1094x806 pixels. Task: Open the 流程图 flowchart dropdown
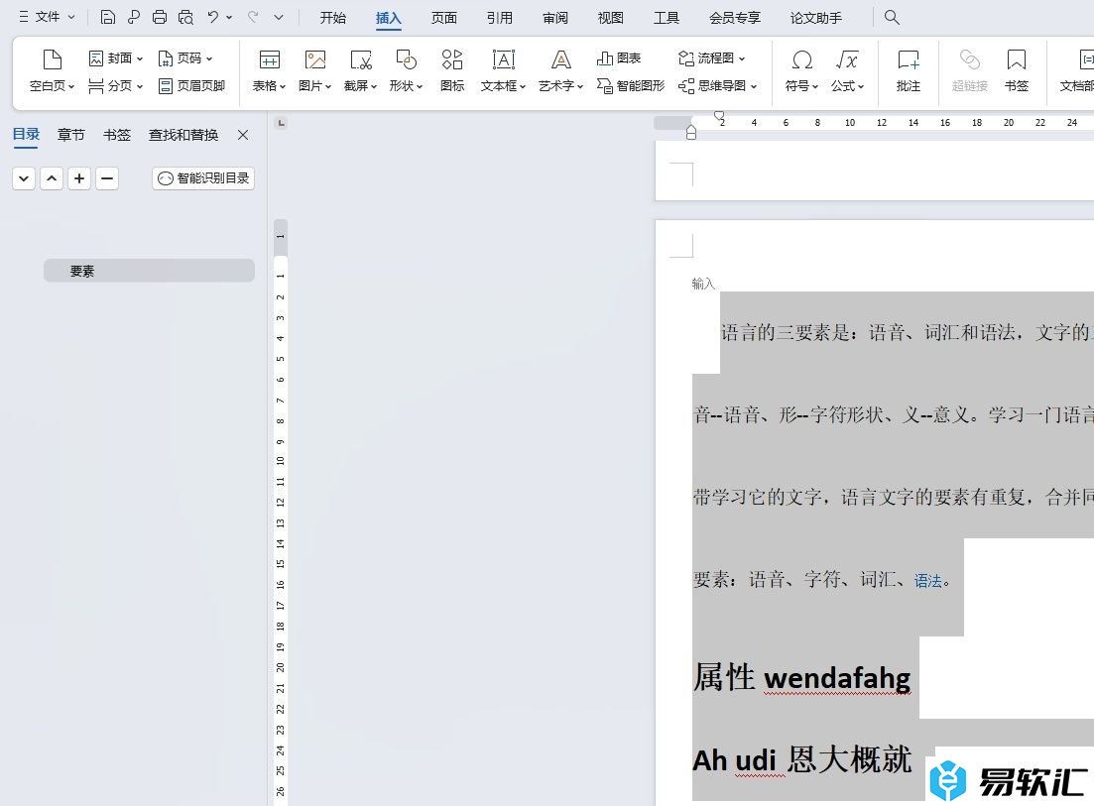pyautogui.click(x=712, y=58)
